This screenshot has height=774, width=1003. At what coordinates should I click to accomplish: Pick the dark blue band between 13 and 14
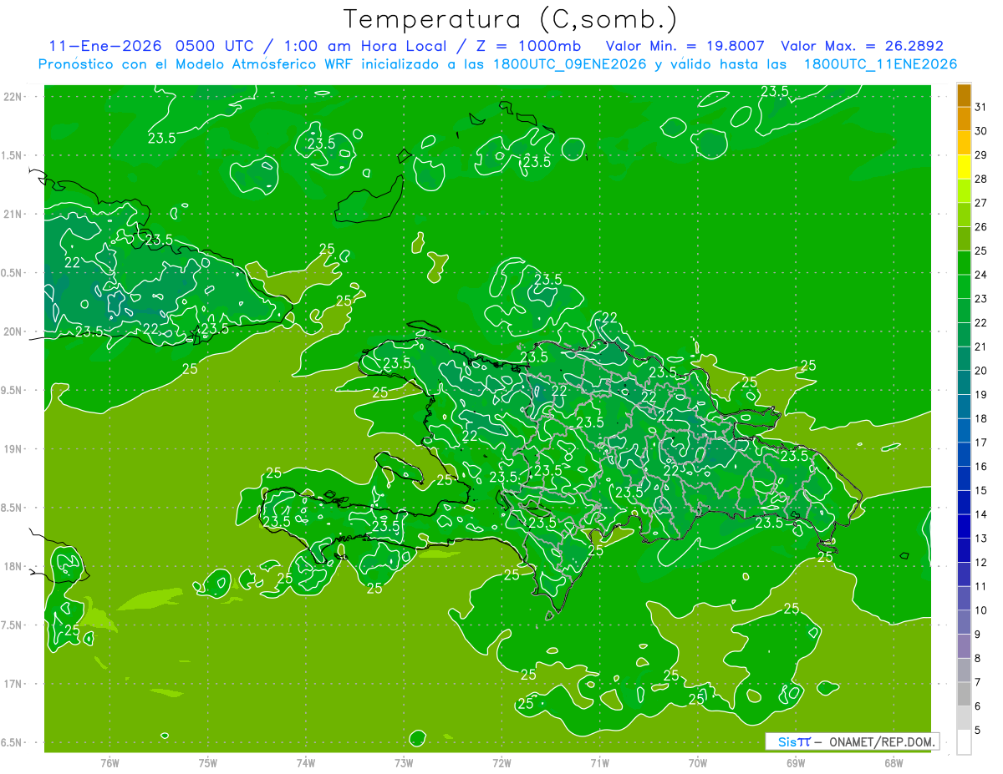coord(964,527)
